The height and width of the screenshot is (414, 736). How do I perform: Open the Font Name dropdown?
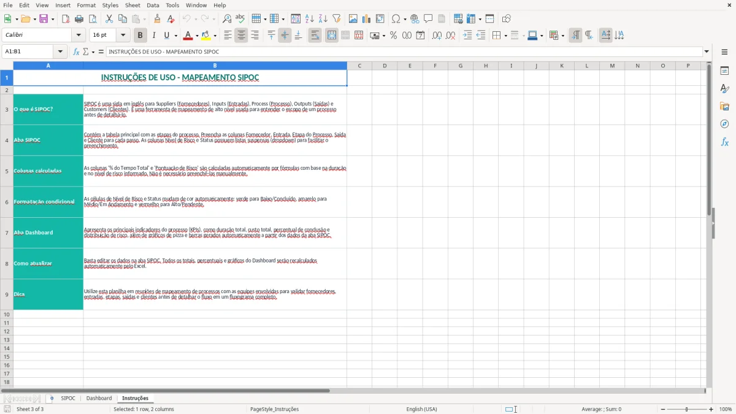(79, 36)
